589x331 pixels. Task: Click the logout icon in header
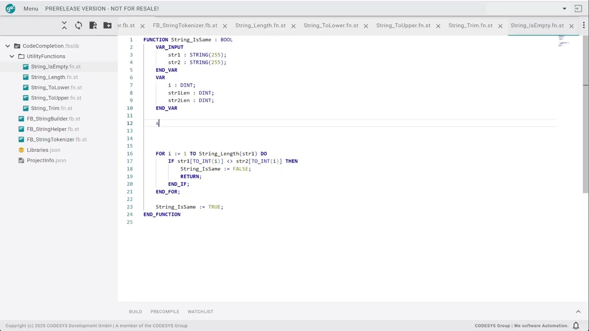tap(578, 8)
